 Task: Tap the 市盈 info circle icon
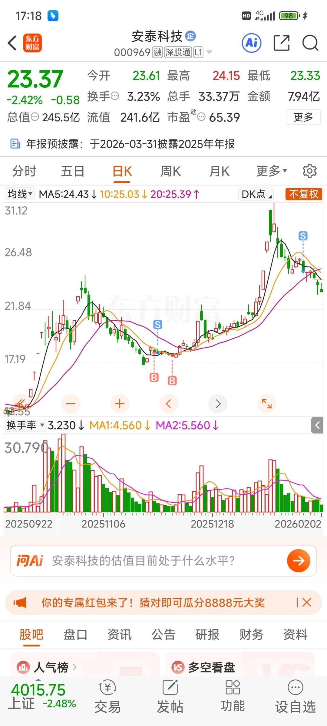(x=201, y=117)
